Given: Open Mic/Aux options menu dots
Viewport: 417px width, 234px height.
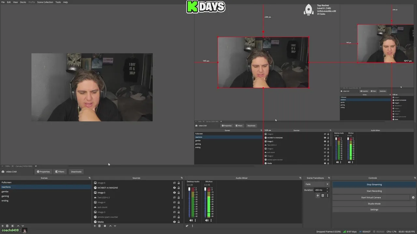Looking at the screenshot, I should click(x=211, y=220).
